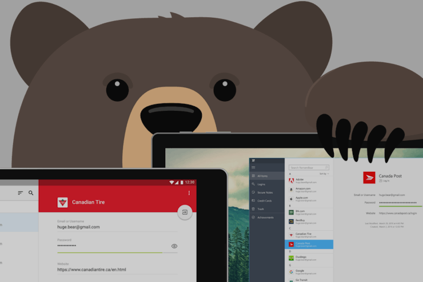Click the Canadian Tire logo in red header
The width and height of the screenshot is (423, 282).
[62, 202]
